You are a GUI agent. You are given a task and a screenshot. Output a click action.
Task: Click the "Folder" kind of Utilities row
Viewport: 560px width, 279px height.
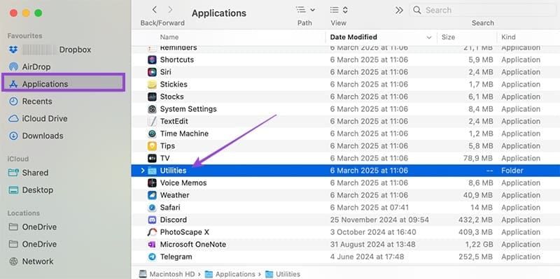pyautogui.click(x=512, y=171)
